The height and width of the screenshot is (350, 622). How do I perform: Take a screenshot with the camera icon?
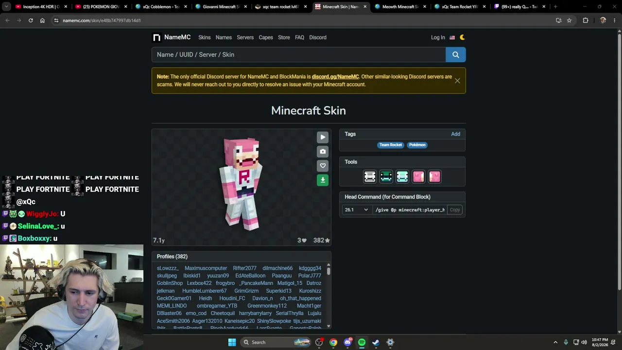pyautogui.click(x=323, y=152)
